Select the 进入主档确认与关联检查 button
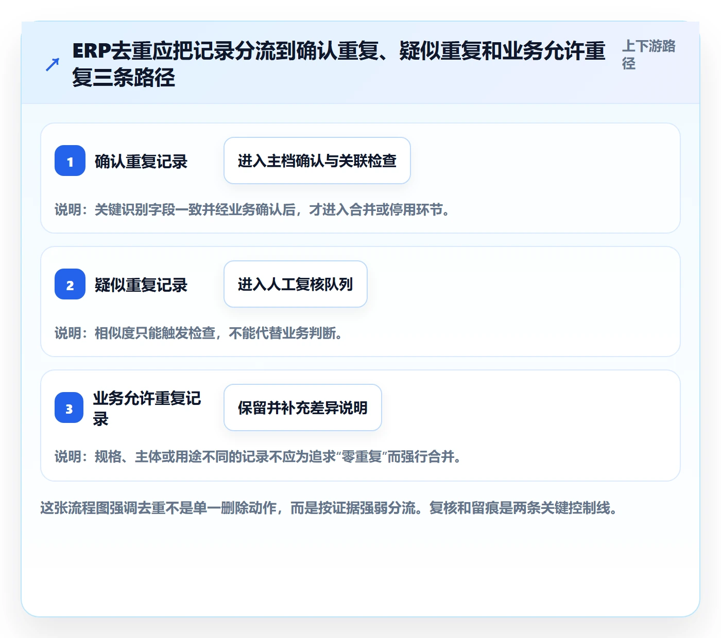721x638 pixels. point(317,161)
